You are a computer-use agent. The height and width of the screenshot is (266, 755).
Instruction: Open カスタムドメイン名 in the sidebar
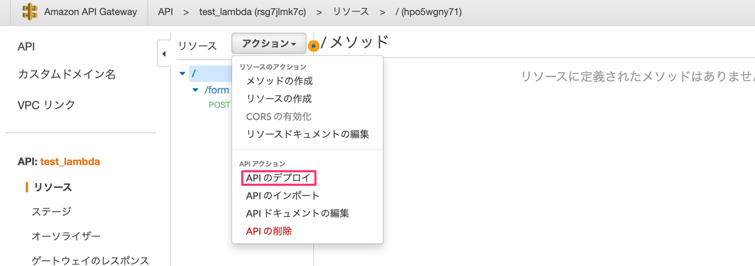[67, 74]
